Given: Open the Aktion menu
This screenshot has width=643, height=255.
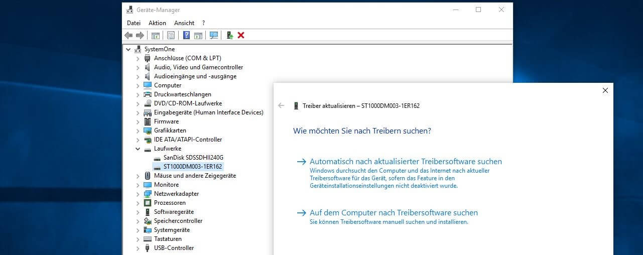Looking at the screenshot, I should (157, 23).
